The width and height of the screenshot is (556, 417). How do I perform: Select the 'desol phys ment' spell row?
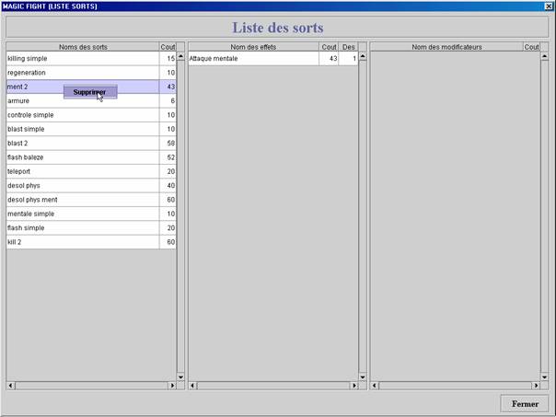tap(91, 200)
